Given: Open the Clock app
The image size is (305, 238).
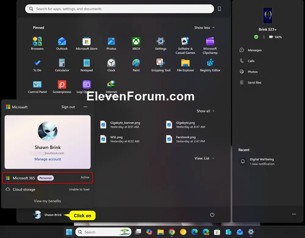Looking at the screenshot, I should [111, 65].
